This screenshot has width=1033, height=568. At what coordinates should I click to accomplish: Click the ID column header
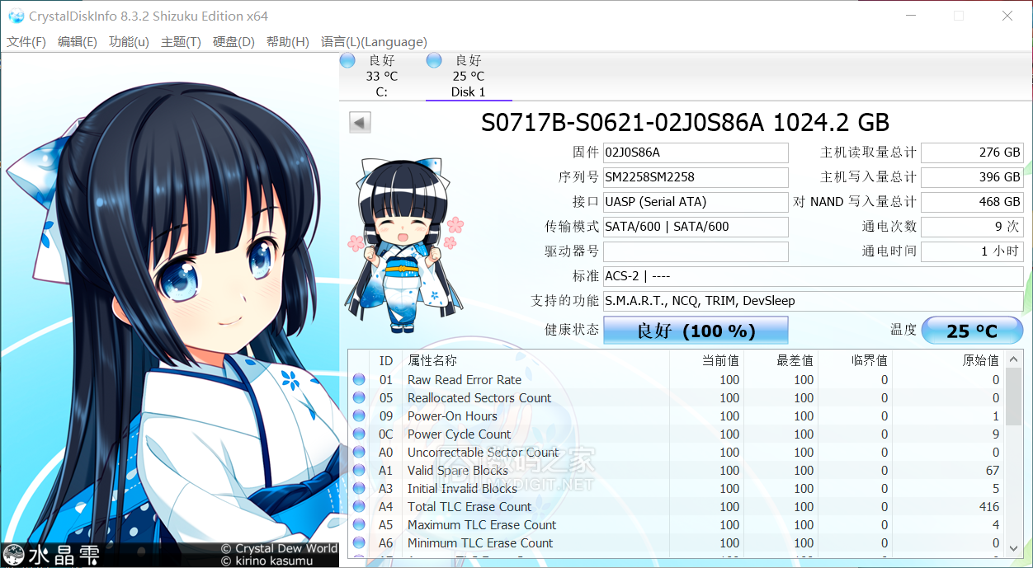point(387,360)
